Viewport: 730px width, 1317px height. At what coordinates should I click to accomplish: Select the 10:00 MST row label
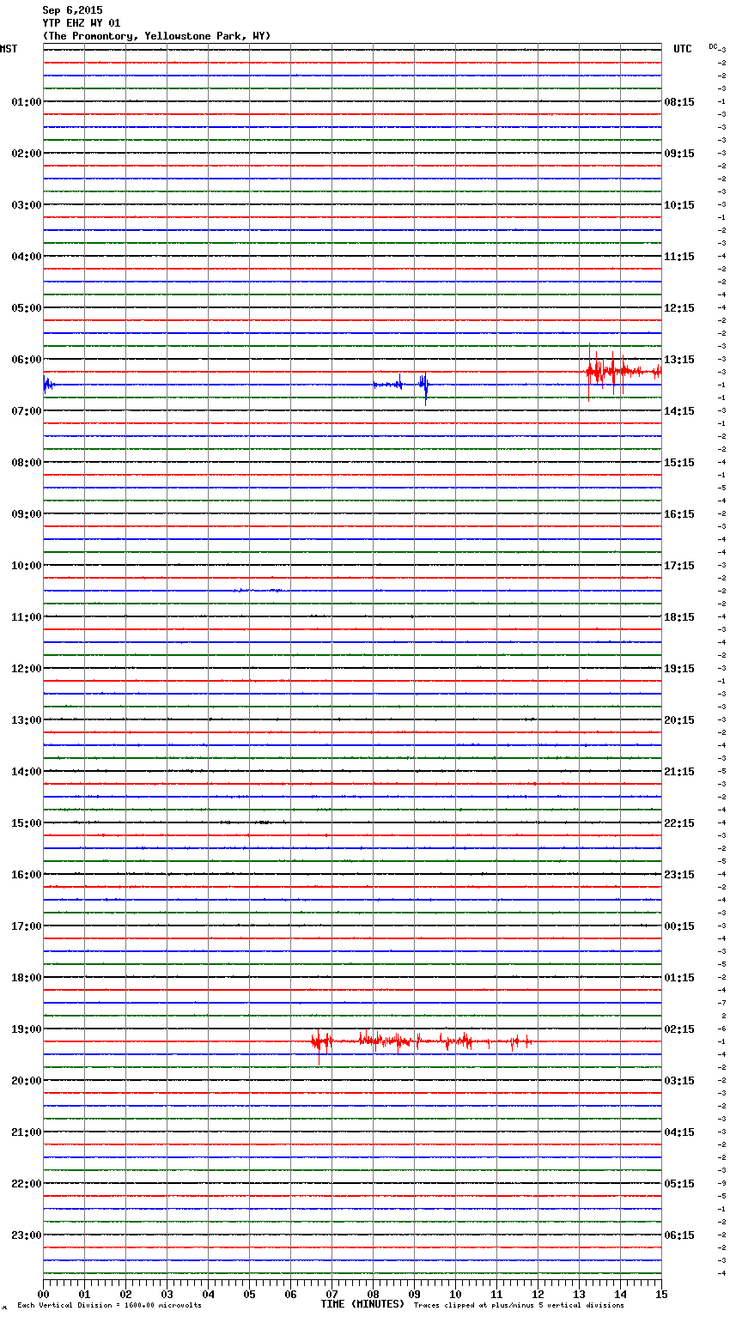(x=26, y=566)
